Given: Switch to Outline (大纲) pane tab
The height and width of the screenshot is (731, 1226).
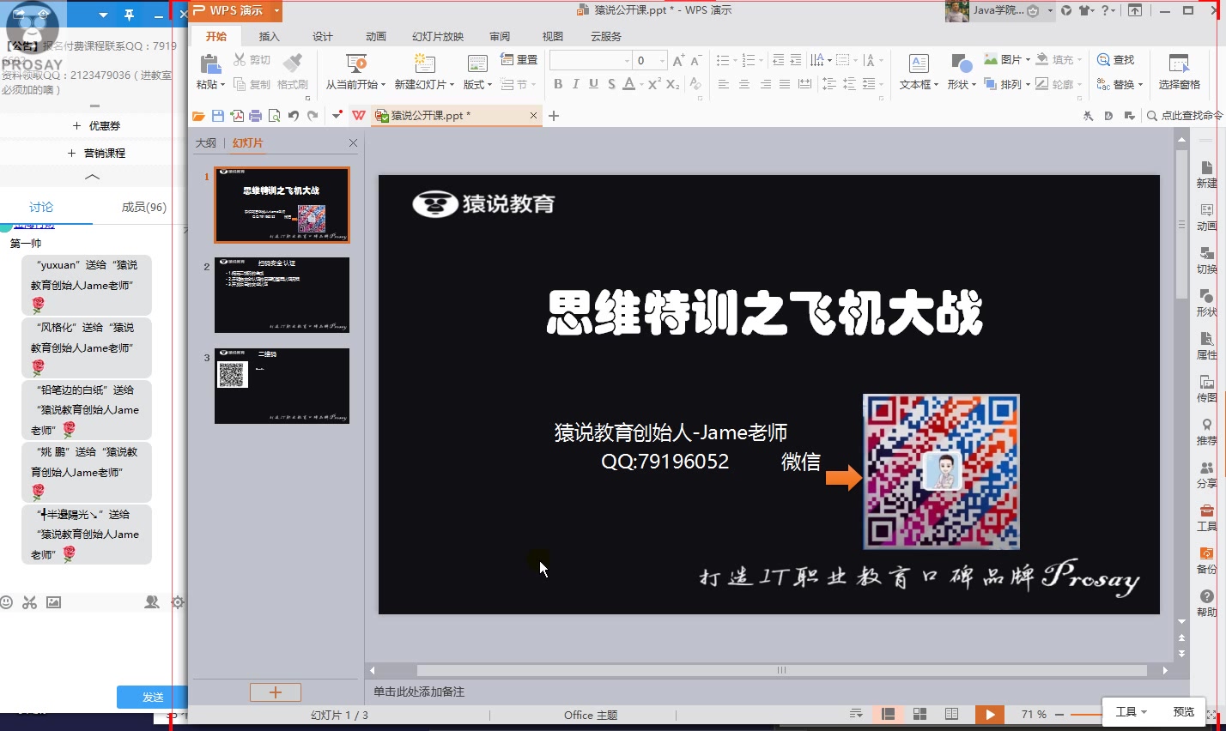Looking at the screenshot, I should coord(206,143).
